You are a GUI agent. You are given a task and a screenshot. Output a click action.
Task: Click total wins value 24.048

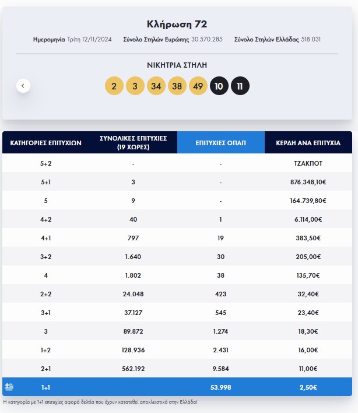133,294
